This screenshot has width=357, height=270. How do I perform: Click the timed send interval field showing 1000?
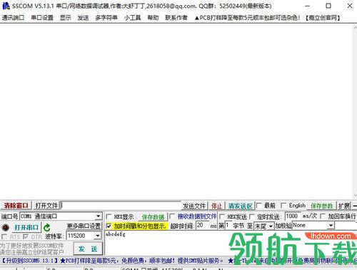pyautogui.click(x=293, y=216)
